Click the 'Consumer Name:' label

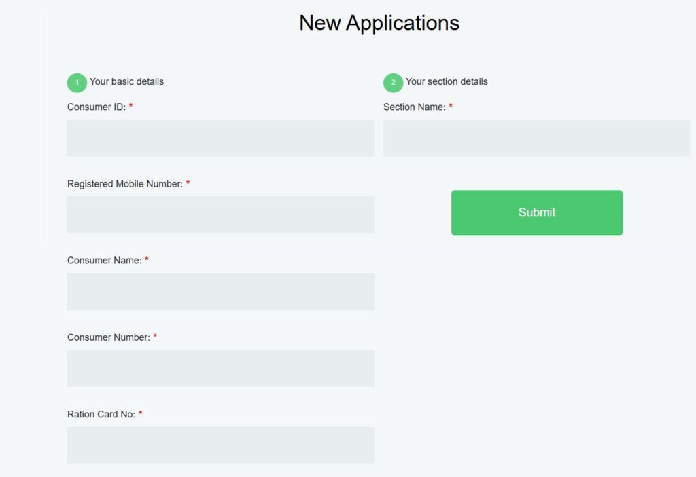pyautogui.click(x=104, y=261)
